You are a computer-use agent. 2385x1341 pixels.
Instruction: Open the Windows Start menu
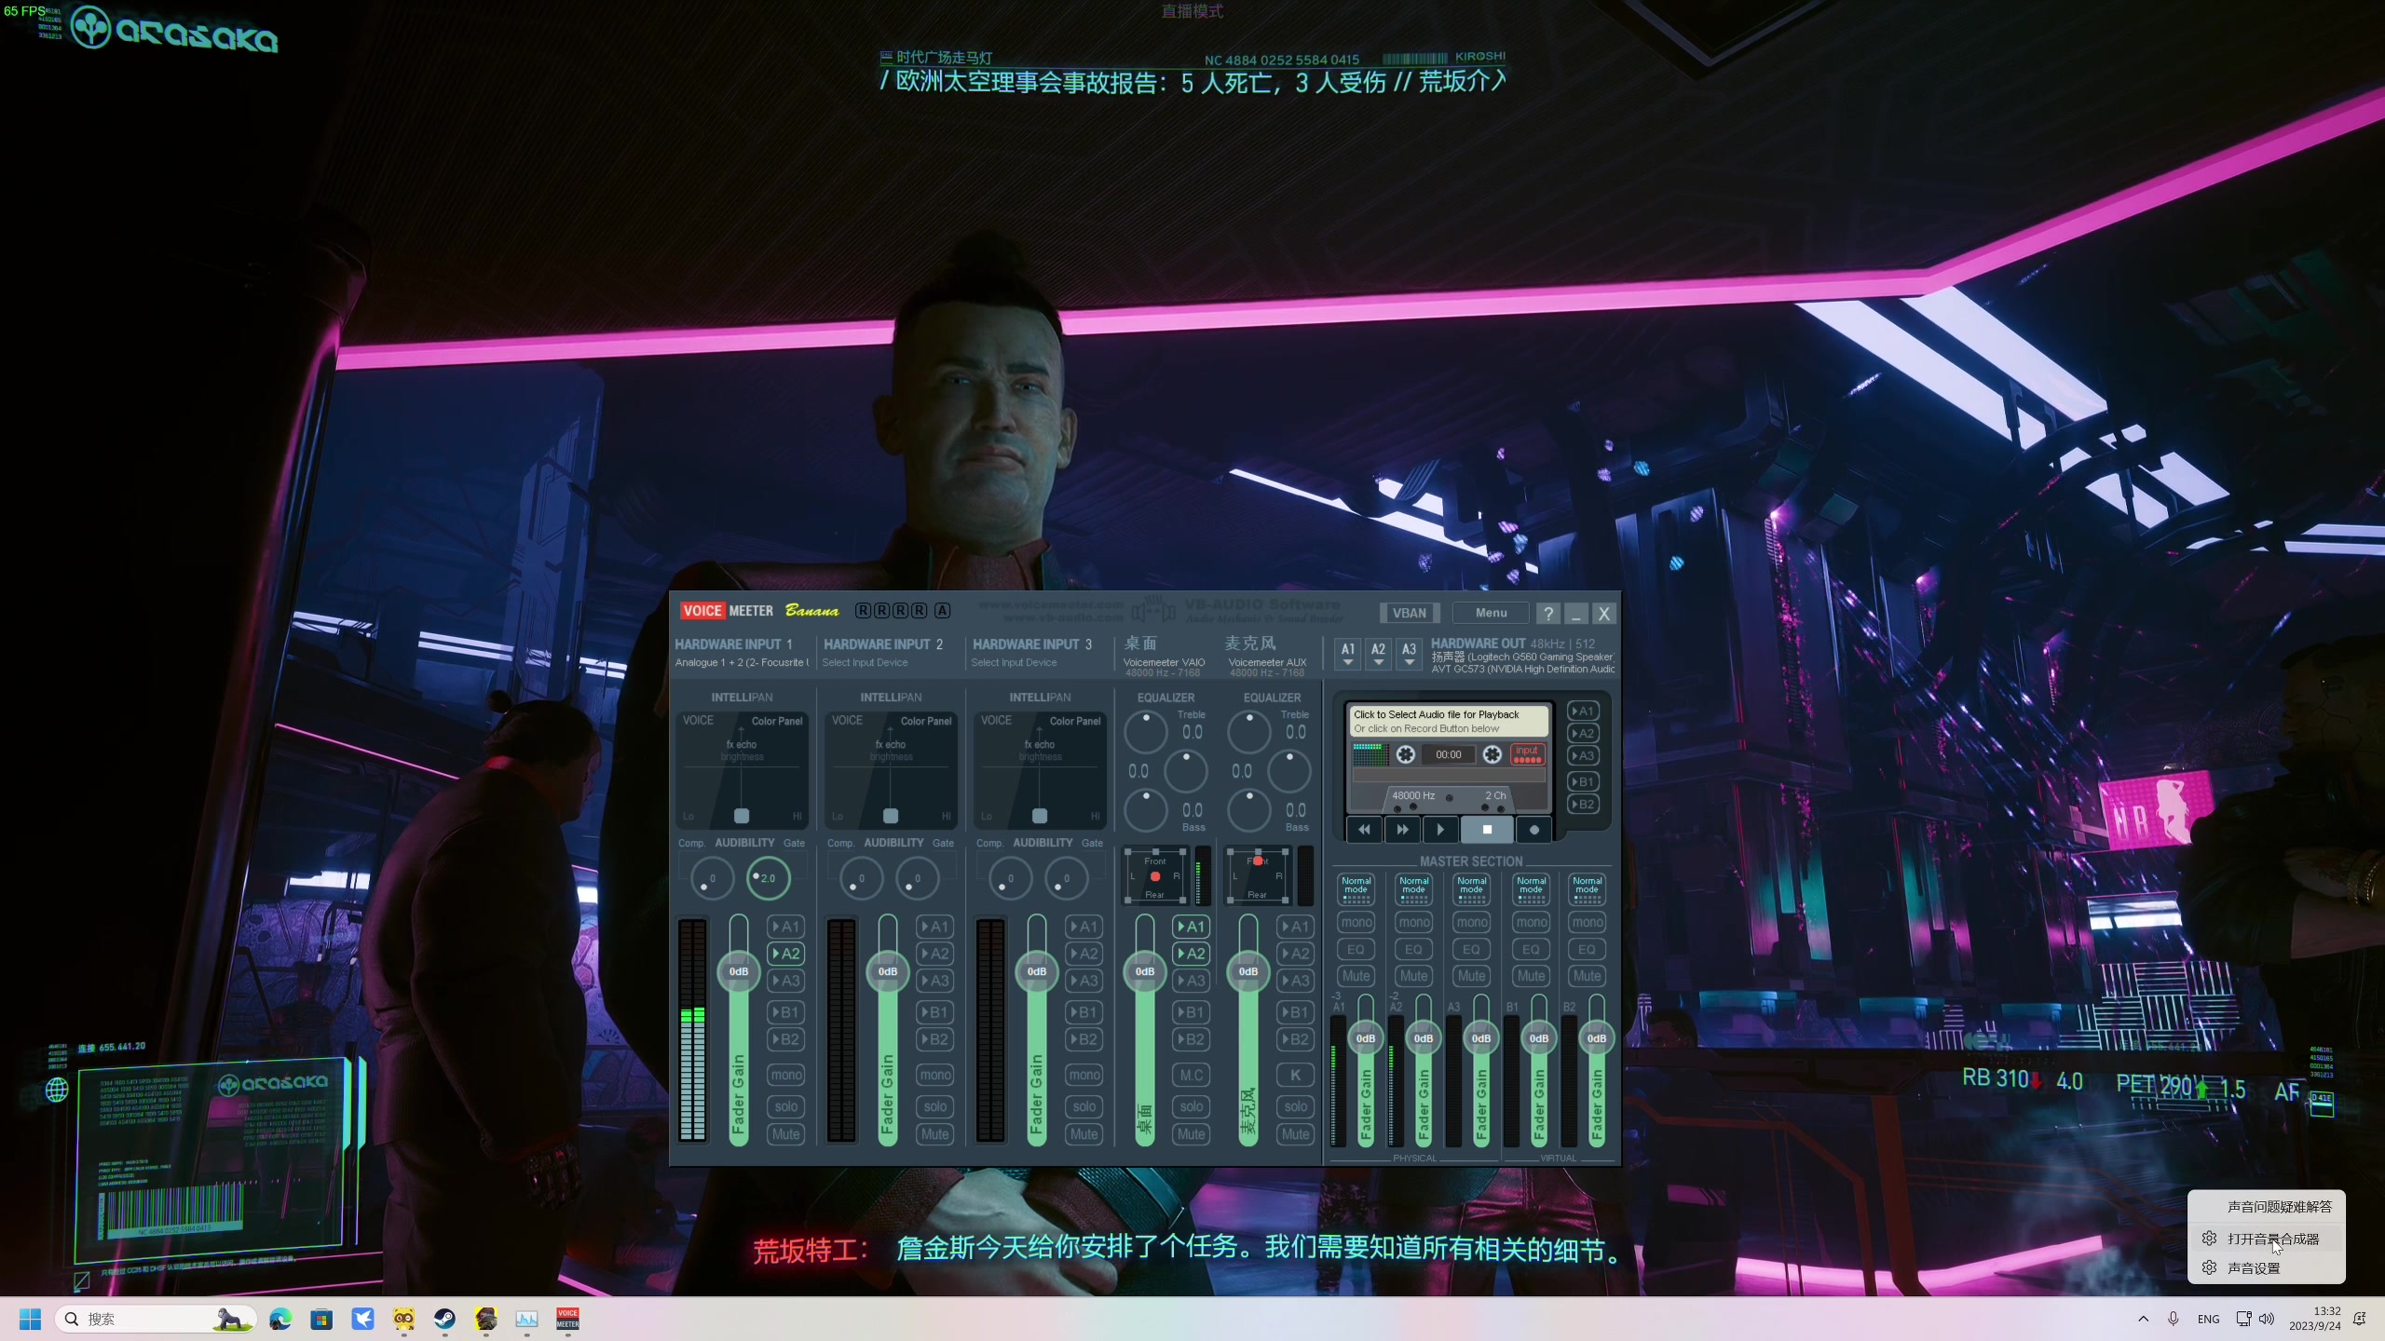pos(30,1319)
